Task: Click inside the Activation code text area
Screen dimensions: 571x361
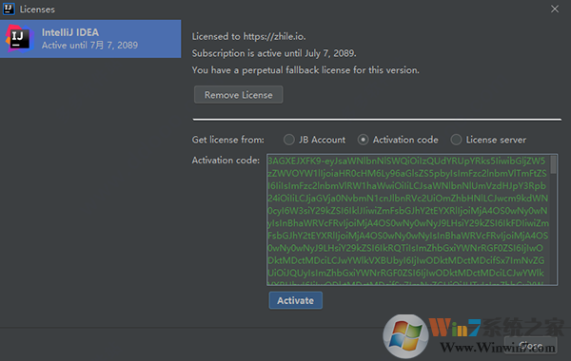Action: 408,219
